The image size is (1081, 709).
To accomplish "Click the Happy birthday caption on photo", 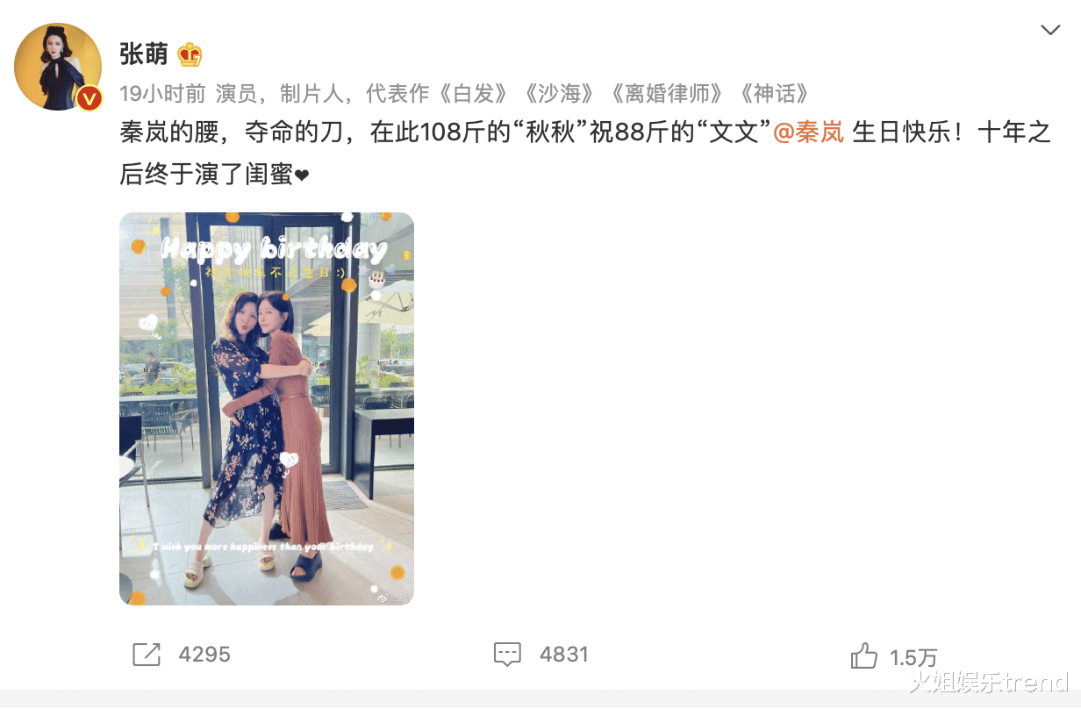I will point(273,251).
